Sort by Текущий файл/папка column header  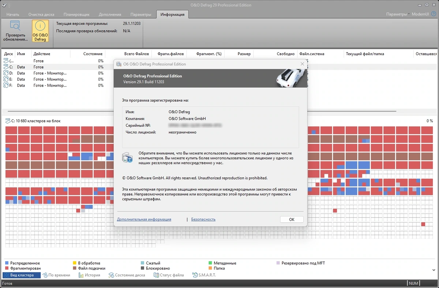coord(365,54)
